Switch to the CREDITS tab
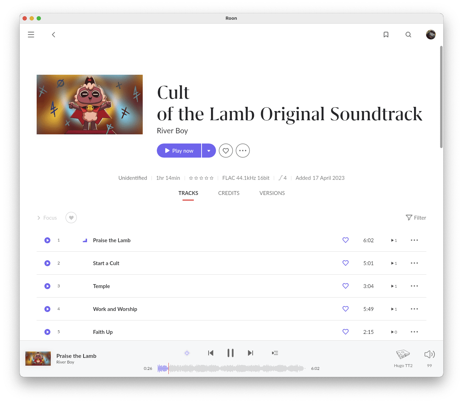 coord(229,193)
